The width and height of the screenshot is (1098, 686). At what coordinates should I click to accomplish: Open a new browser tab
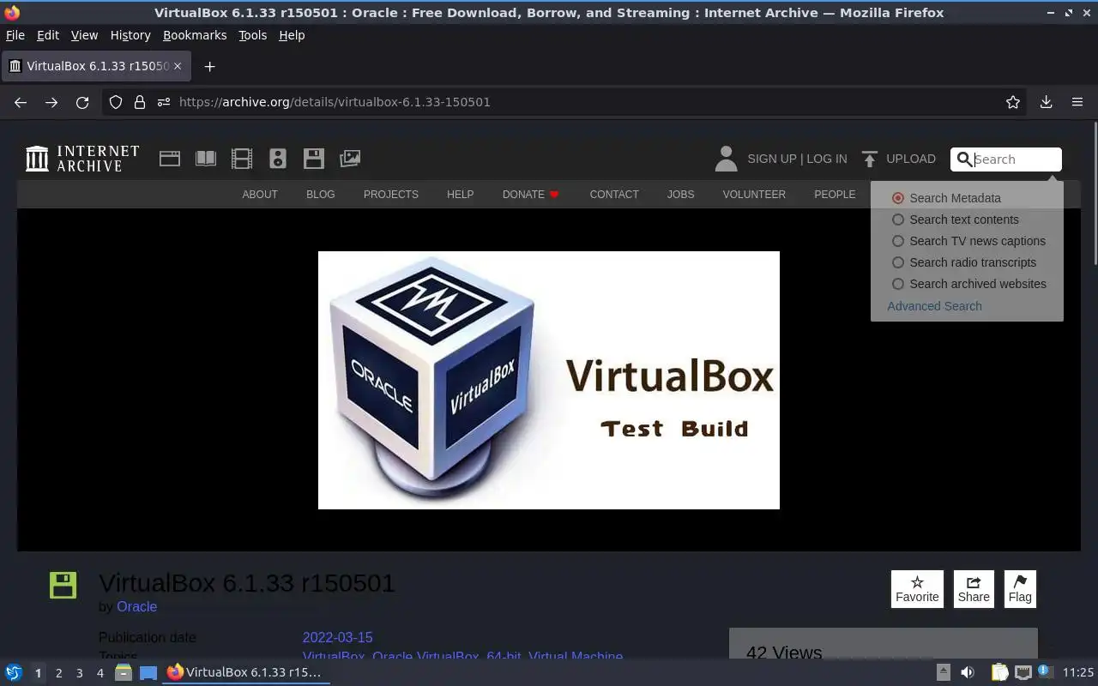pos(209,66)
